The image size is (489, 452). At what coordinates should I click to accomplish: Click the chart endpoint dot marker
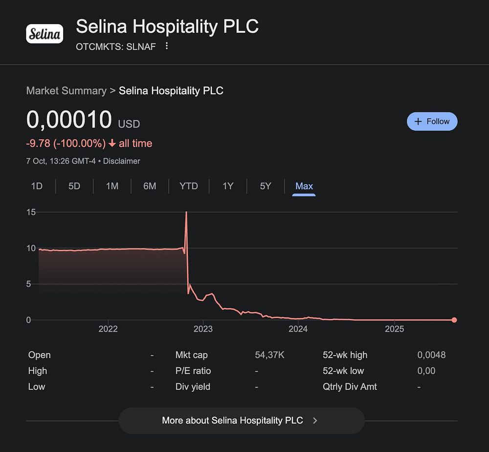click(454, 320)
